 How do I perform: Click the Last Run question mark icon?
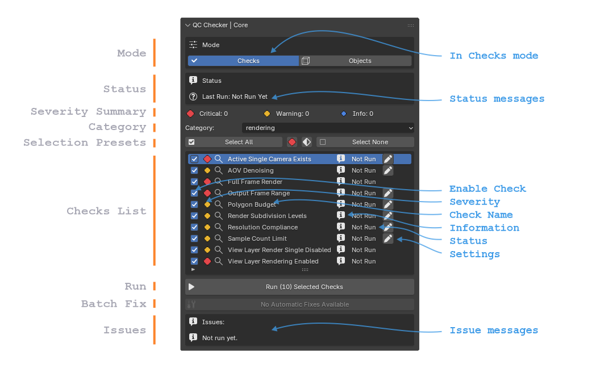click(193, 97)
